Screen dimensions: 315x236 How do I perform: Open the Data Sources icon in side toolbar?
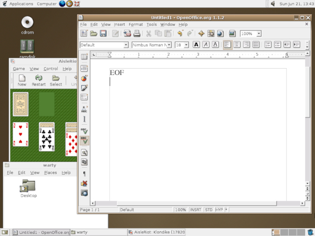click(x=84, y=162)
